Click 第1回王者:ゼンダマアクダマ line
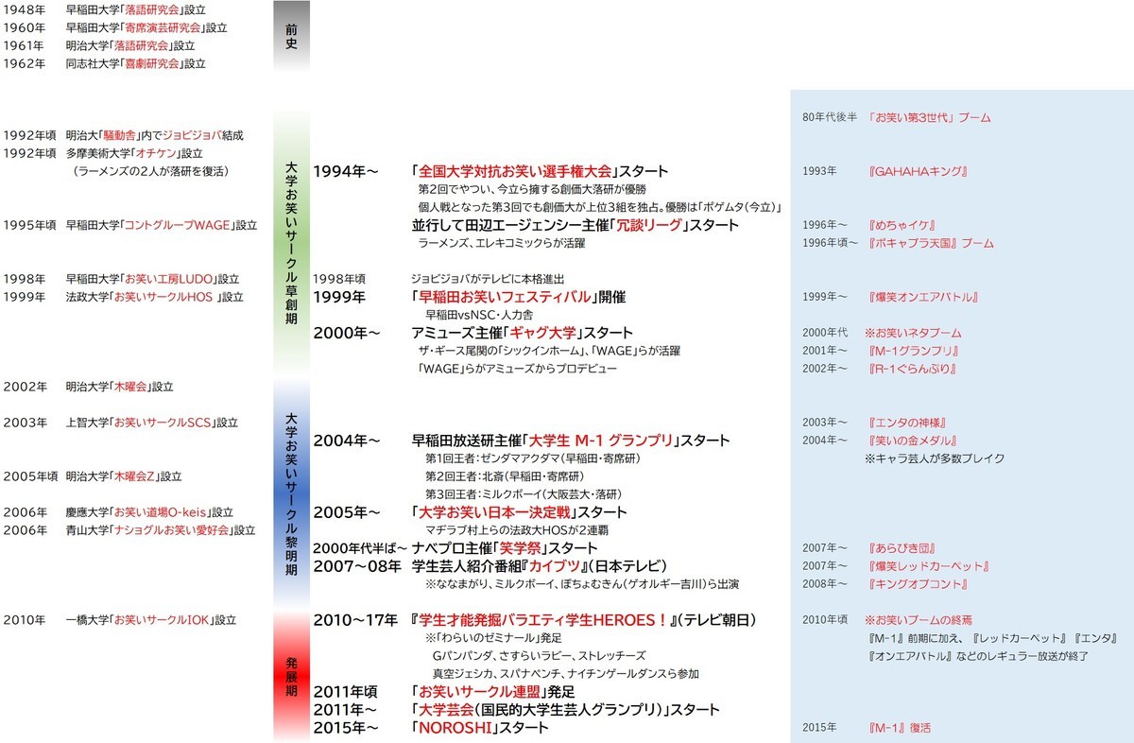This screenshot has width=1134, height=743. point(533,458)
